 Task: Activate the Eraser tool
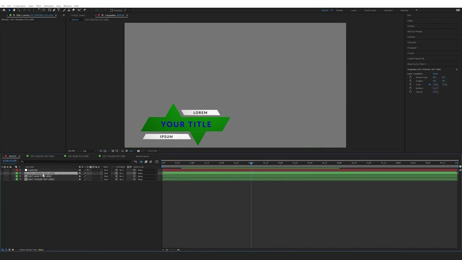pos(74,10)
